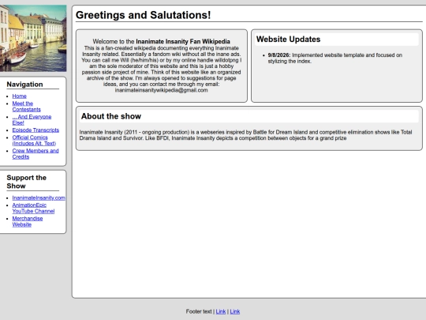Click the Greetings and Salutations! heading
Screen dimensions: 426x320
coord(143,15)
